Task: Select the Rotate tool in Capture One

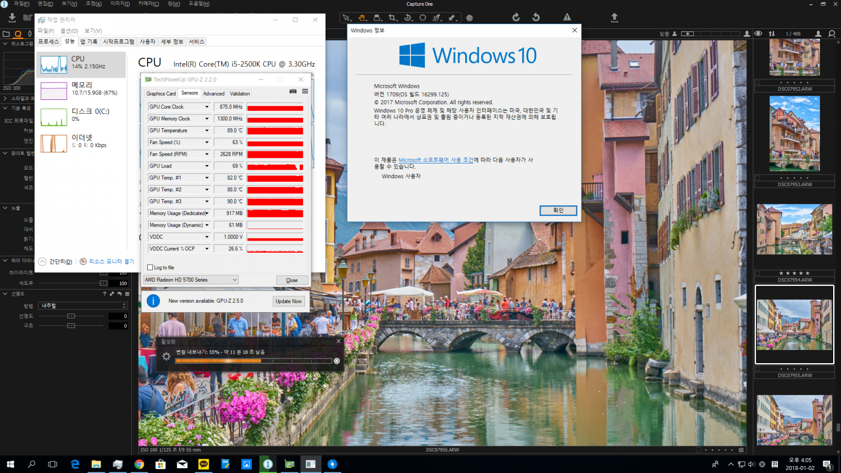Action: (407, 17)
